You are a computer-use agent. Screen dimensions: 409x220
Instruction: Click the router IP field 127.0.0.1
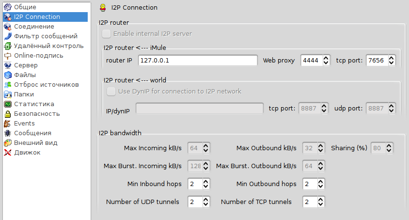(198, 60)
